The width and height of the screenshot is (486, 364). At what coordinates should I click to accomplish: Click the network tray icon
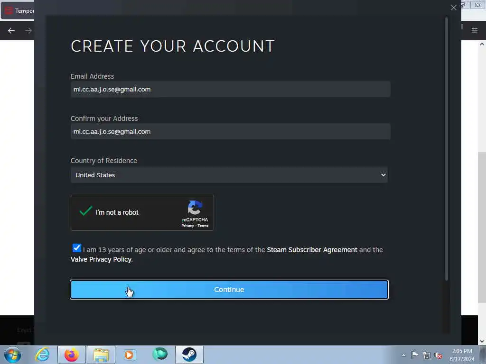tap(427, 355)
